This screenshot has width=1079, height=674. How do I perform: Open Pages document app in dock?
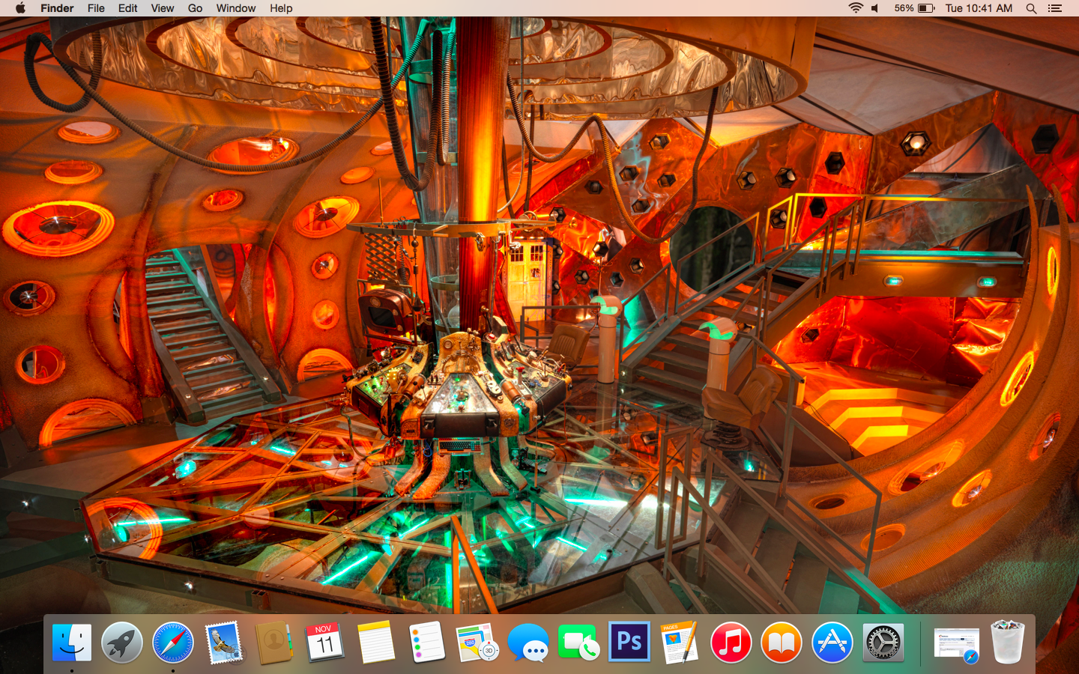pyautogui.click(x=680, y=643)
